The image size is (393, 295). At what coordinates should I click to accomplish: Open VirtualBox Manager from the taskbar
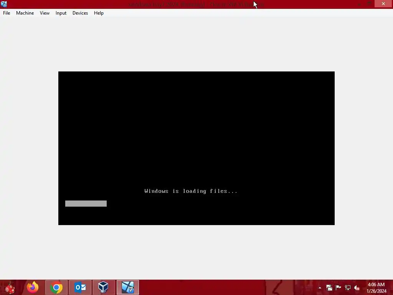[x=104, y=287]
